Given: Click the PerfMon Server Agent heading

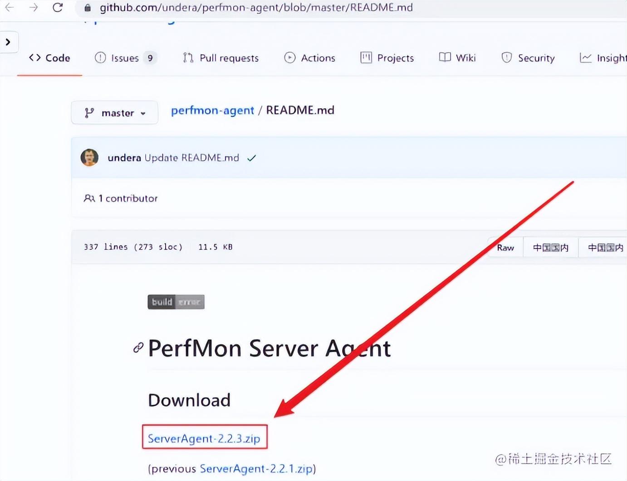Looking at the screenshot, I should [x=269, y=348].
